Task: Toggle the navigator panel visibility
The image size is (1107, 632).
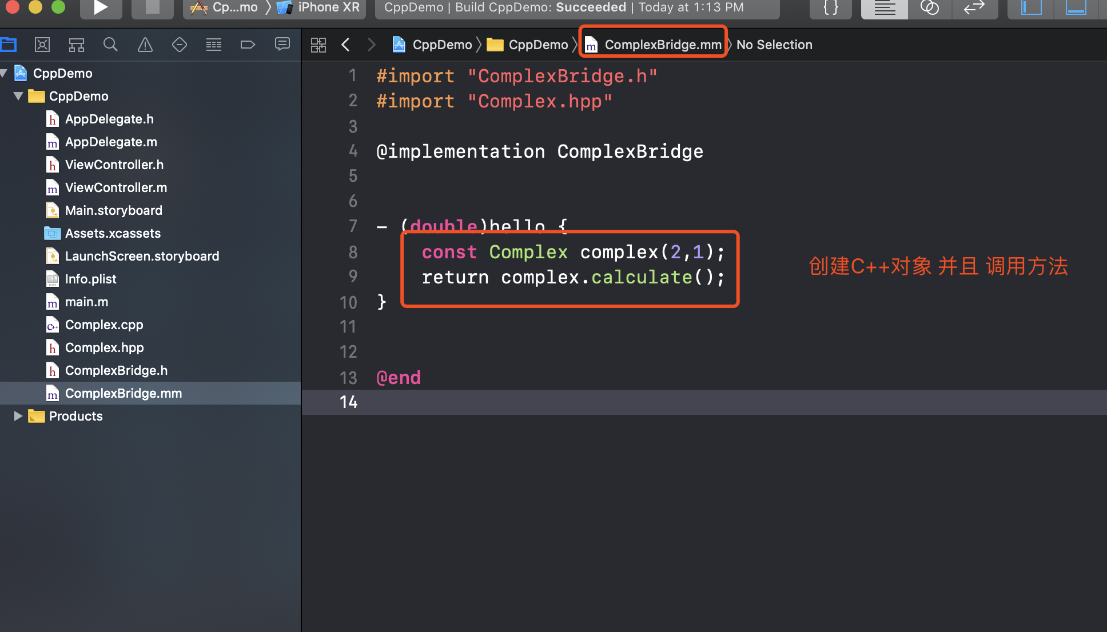Action: [x=1031, y=8]
